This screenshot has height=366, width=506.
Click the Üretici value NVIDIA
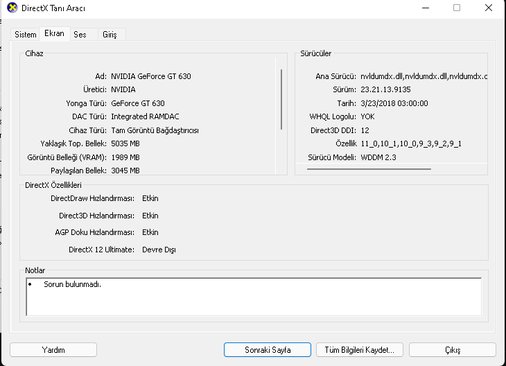tap(123, 89)
